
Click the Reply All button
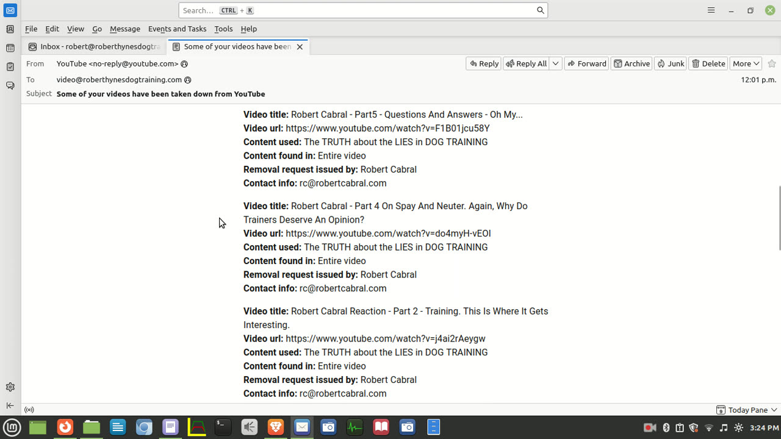click(526, 63)
